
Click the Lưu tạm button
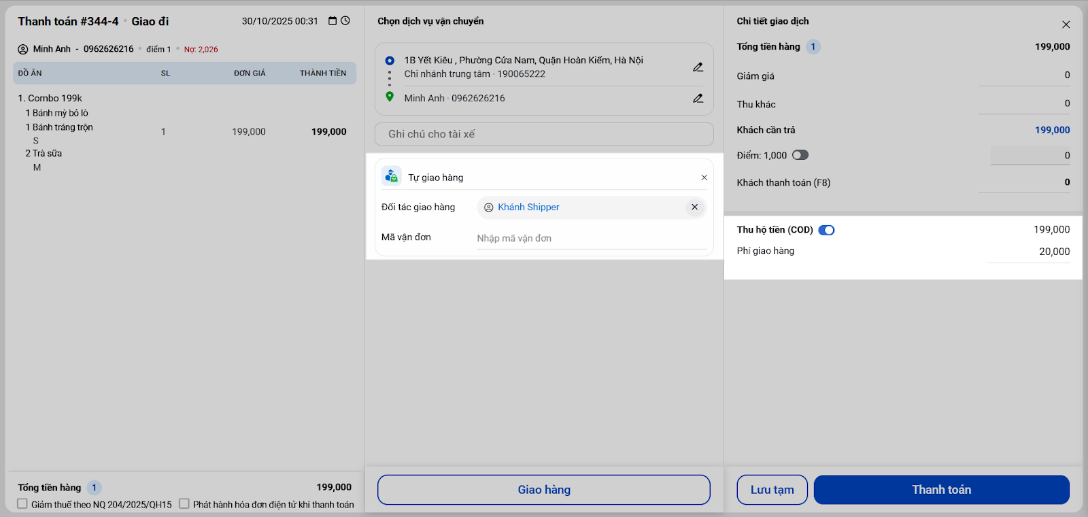(x=772, y=490)
